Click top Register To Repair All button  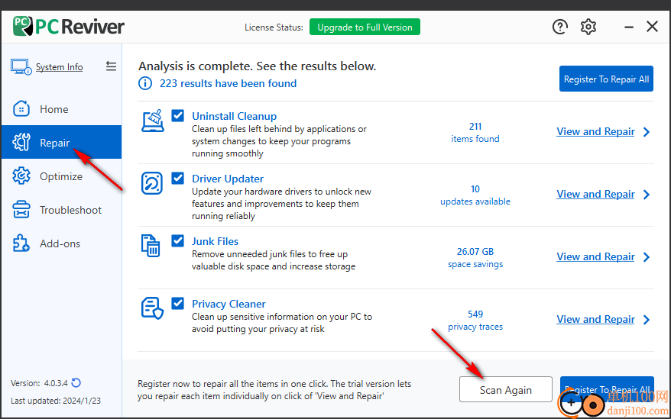pyautogui.click(x=606, y=79)
